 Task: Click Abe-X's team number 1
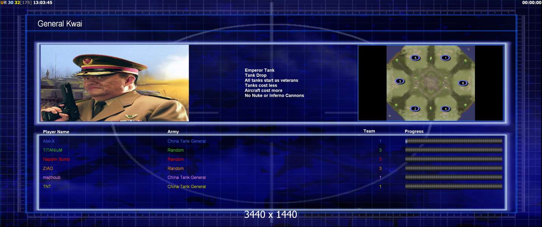pyautogui.click(x=380, y=141)
